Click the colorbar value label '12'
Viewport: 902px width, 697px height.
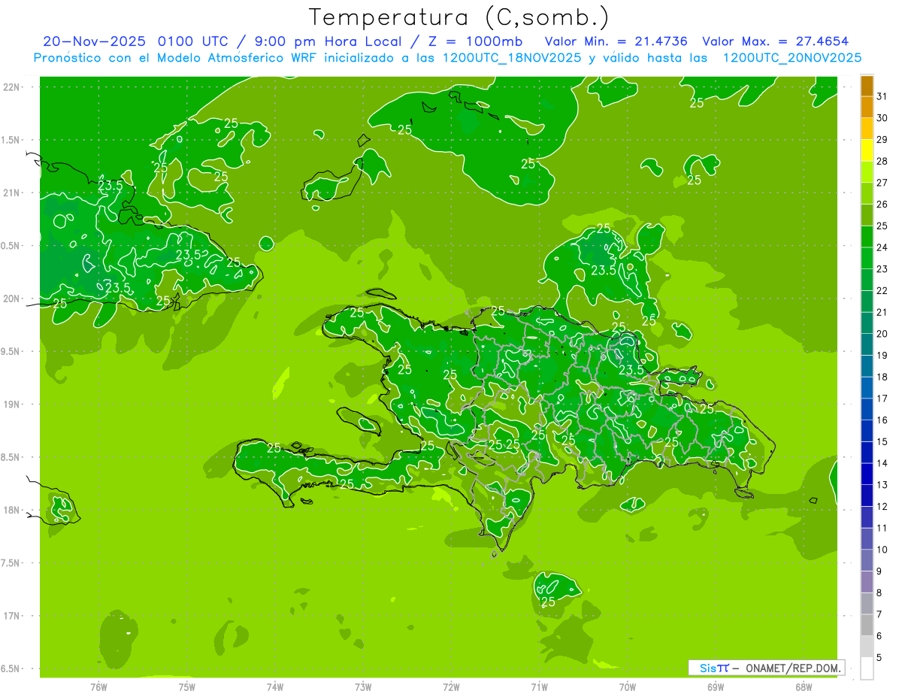tap(882, 506)
